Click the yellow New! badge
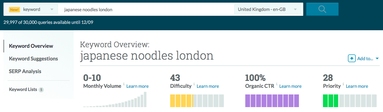 (14, 10)
